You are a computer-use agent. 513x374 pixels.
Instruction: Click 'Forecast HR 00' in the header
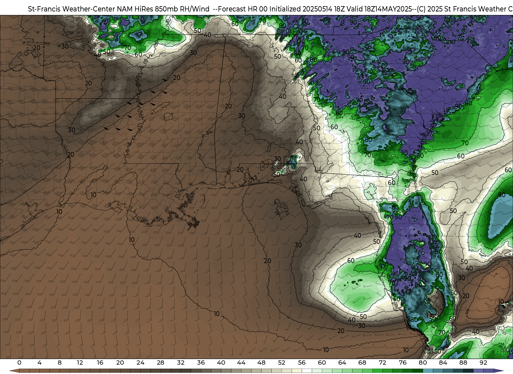click(243, 9)
